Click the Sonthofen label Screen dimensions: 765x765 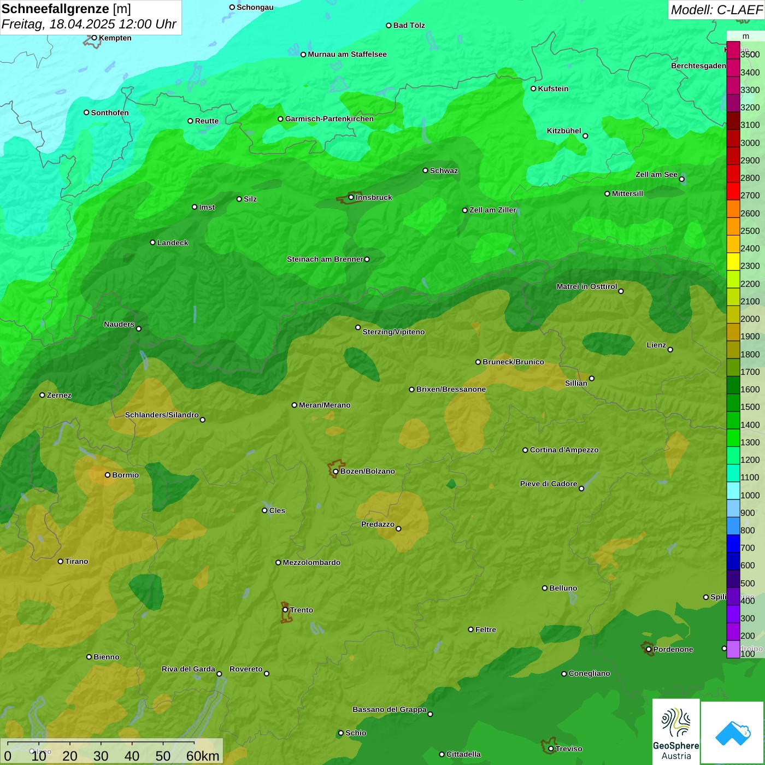pyautogui.click(x=110, y=113)
